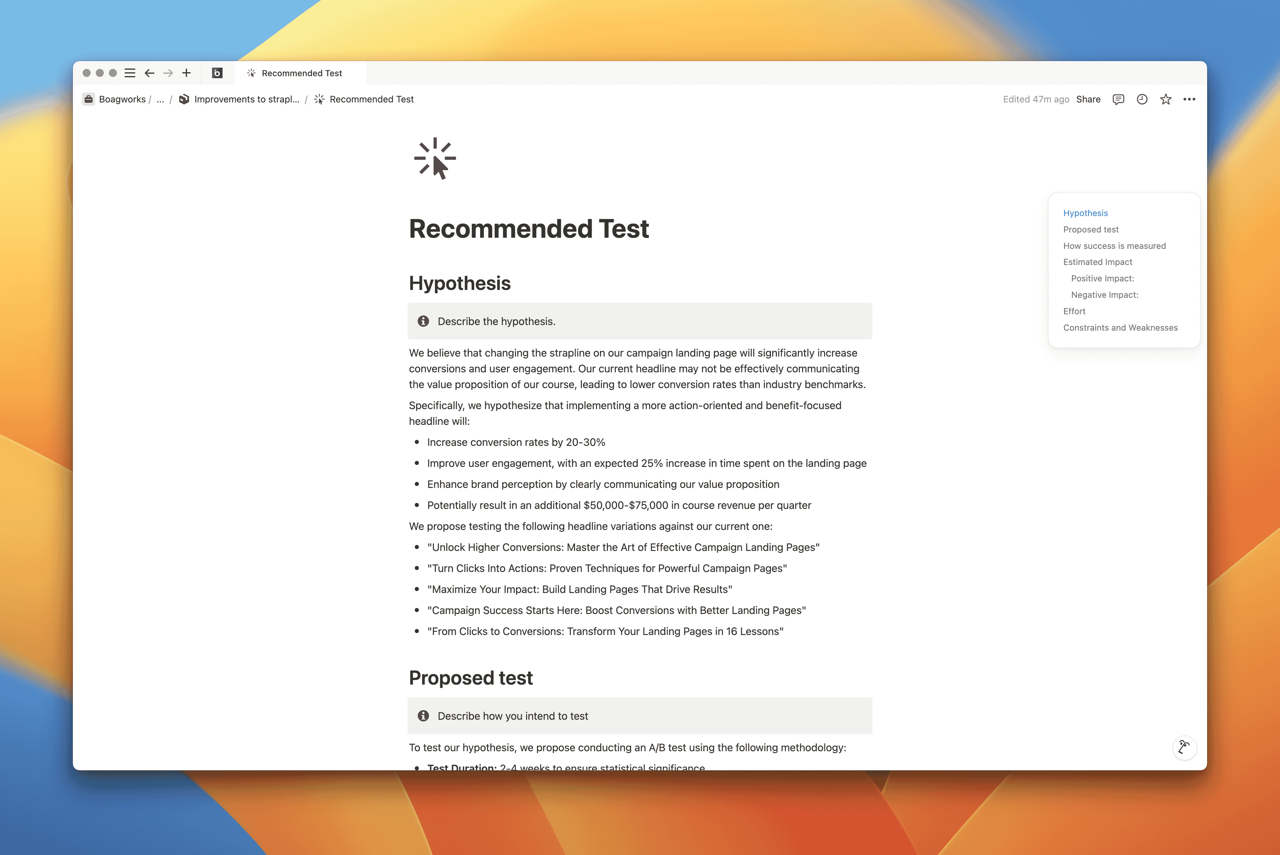The height and width of the screenshot is (855, 1280).
Task: Click the history/clock icon in toolbar
Action: pyautogui.click(x=1142, y=99)
